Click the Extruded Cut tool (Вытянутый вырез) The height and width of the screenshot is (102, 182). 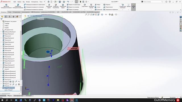click(49, 6)
